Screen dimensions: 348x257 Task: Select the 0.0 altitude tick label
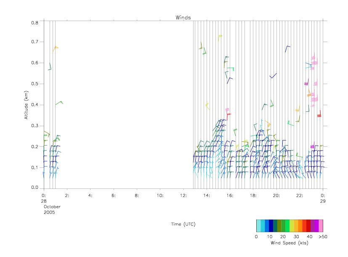(35, 187)
